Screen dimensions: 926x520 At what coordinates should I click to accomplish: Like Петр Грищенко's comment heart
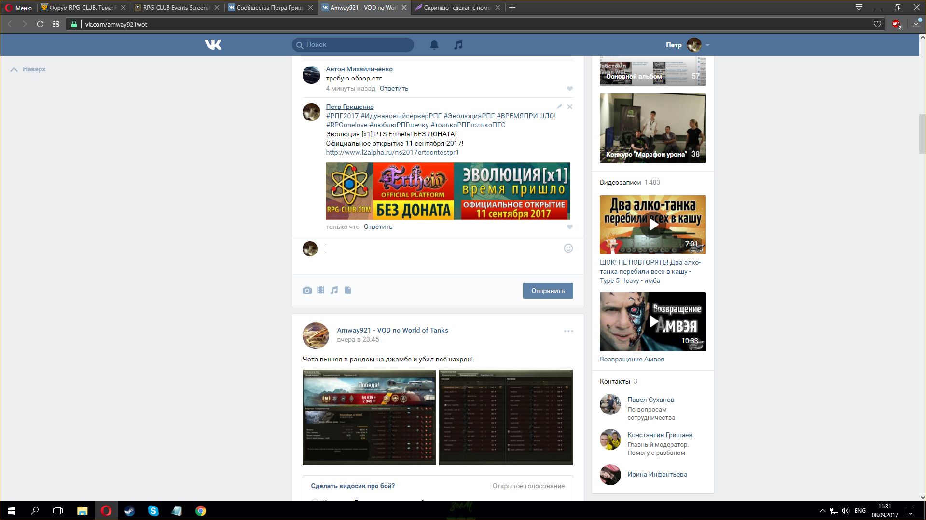pos(570,227)
